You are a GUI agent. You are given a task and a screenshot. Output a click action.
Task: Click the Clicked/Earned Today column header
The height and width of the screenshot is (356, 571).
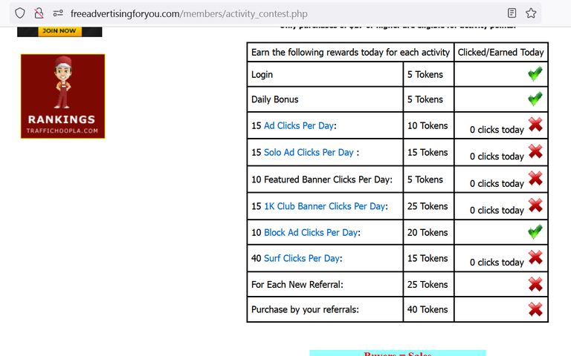(x=500, y=53)
